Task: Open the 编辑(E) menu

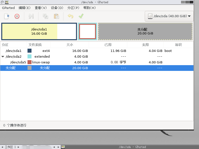Action: 24,8
